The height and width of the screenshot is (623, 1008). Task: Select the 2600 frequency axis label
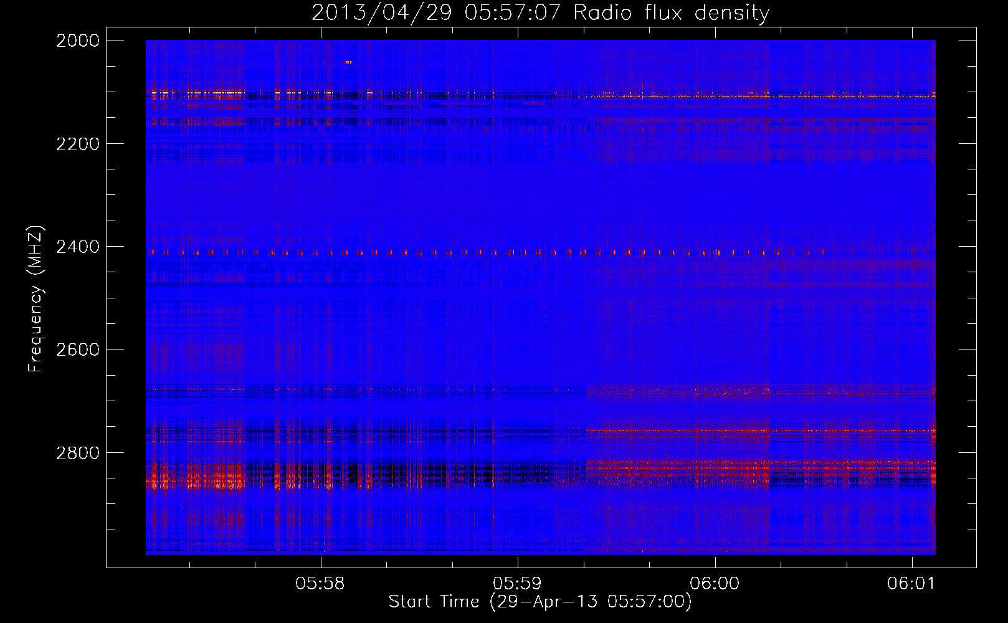tap(78, 350)
